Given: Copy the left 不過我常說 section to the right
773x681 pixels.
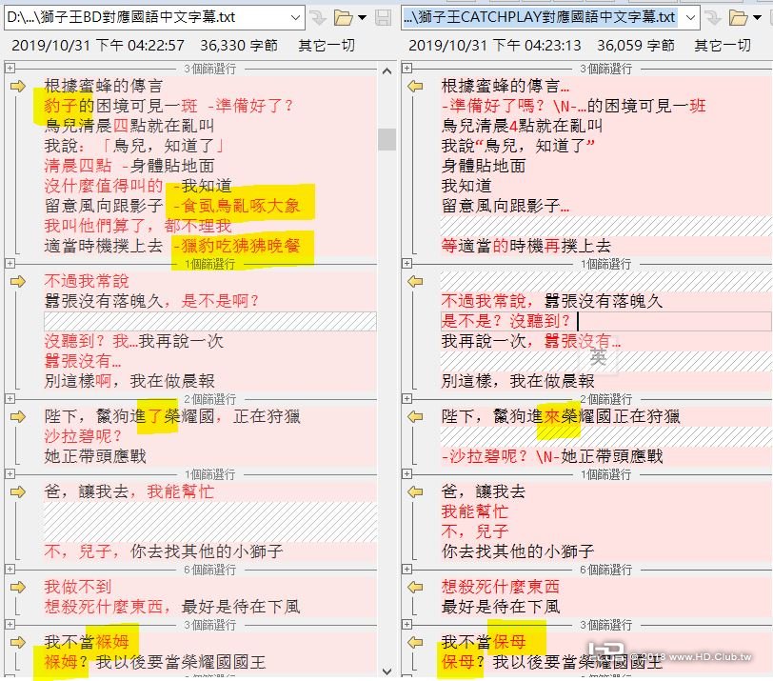Looking at the screenshot, I should 17,282.
